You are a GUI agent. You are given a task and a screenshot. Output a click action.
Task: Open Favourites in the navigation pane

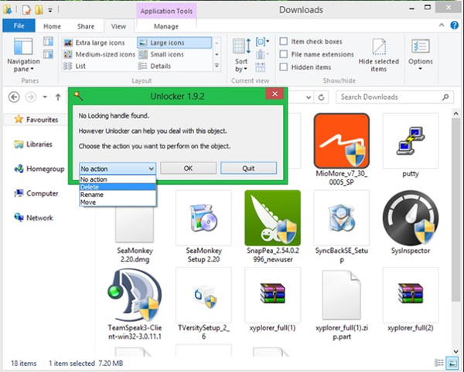[36, 120]
